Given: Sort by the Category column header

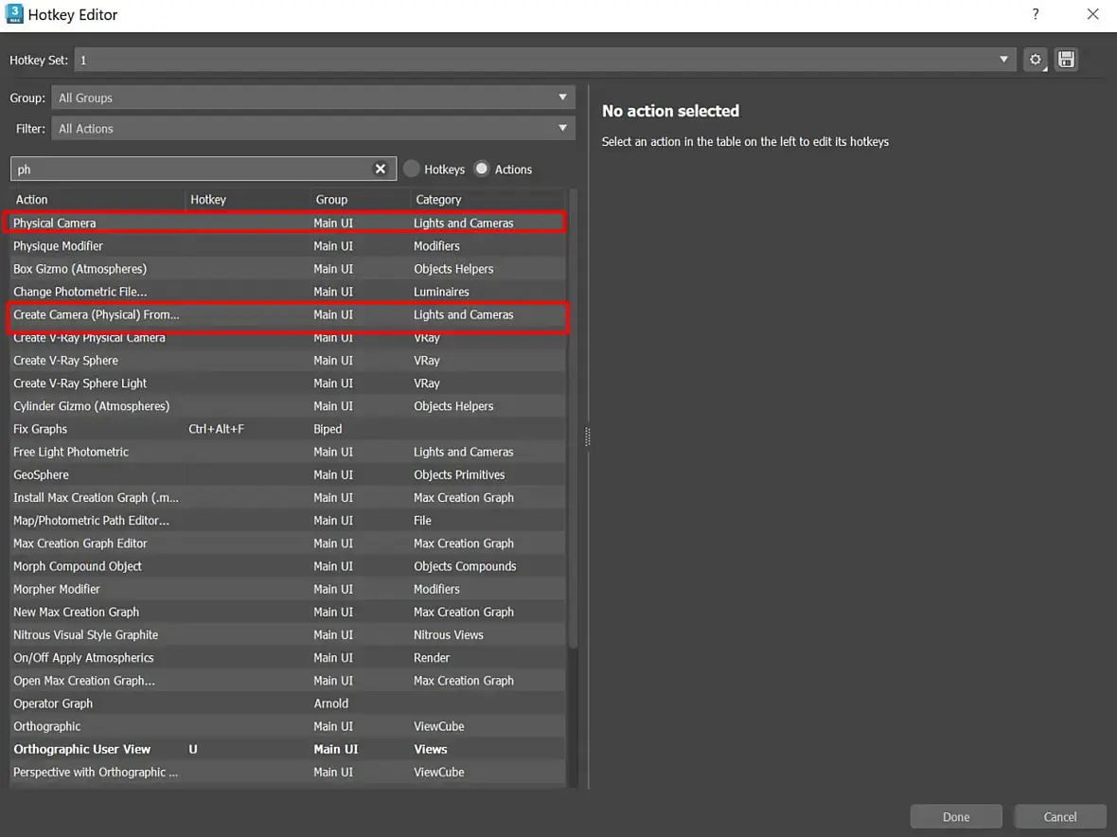Looking at the screenshot, I should [488, 200].
